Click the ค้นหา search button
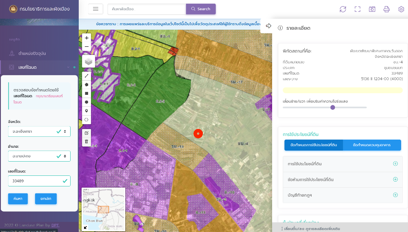Screen dimensions: 408x232 tap(18, 199)
